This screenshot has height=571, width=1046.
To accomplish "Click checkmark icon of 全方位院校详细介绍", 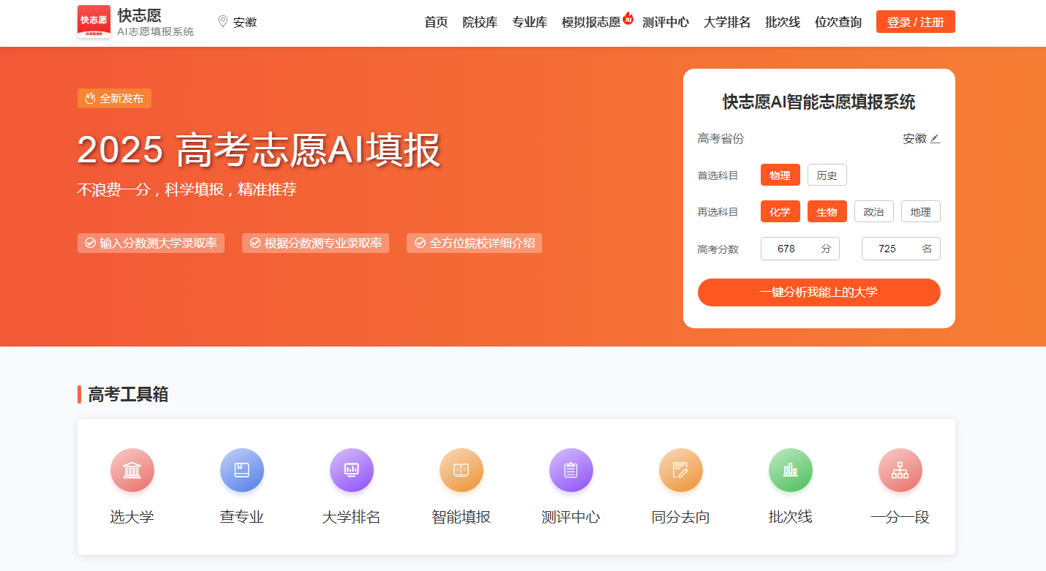I will [x=420, y=243].
